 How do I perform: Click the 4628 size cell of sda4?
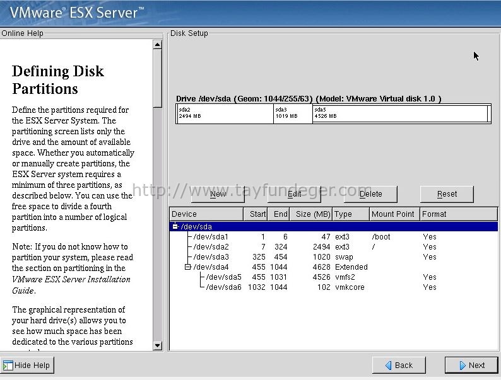point(321,267)
